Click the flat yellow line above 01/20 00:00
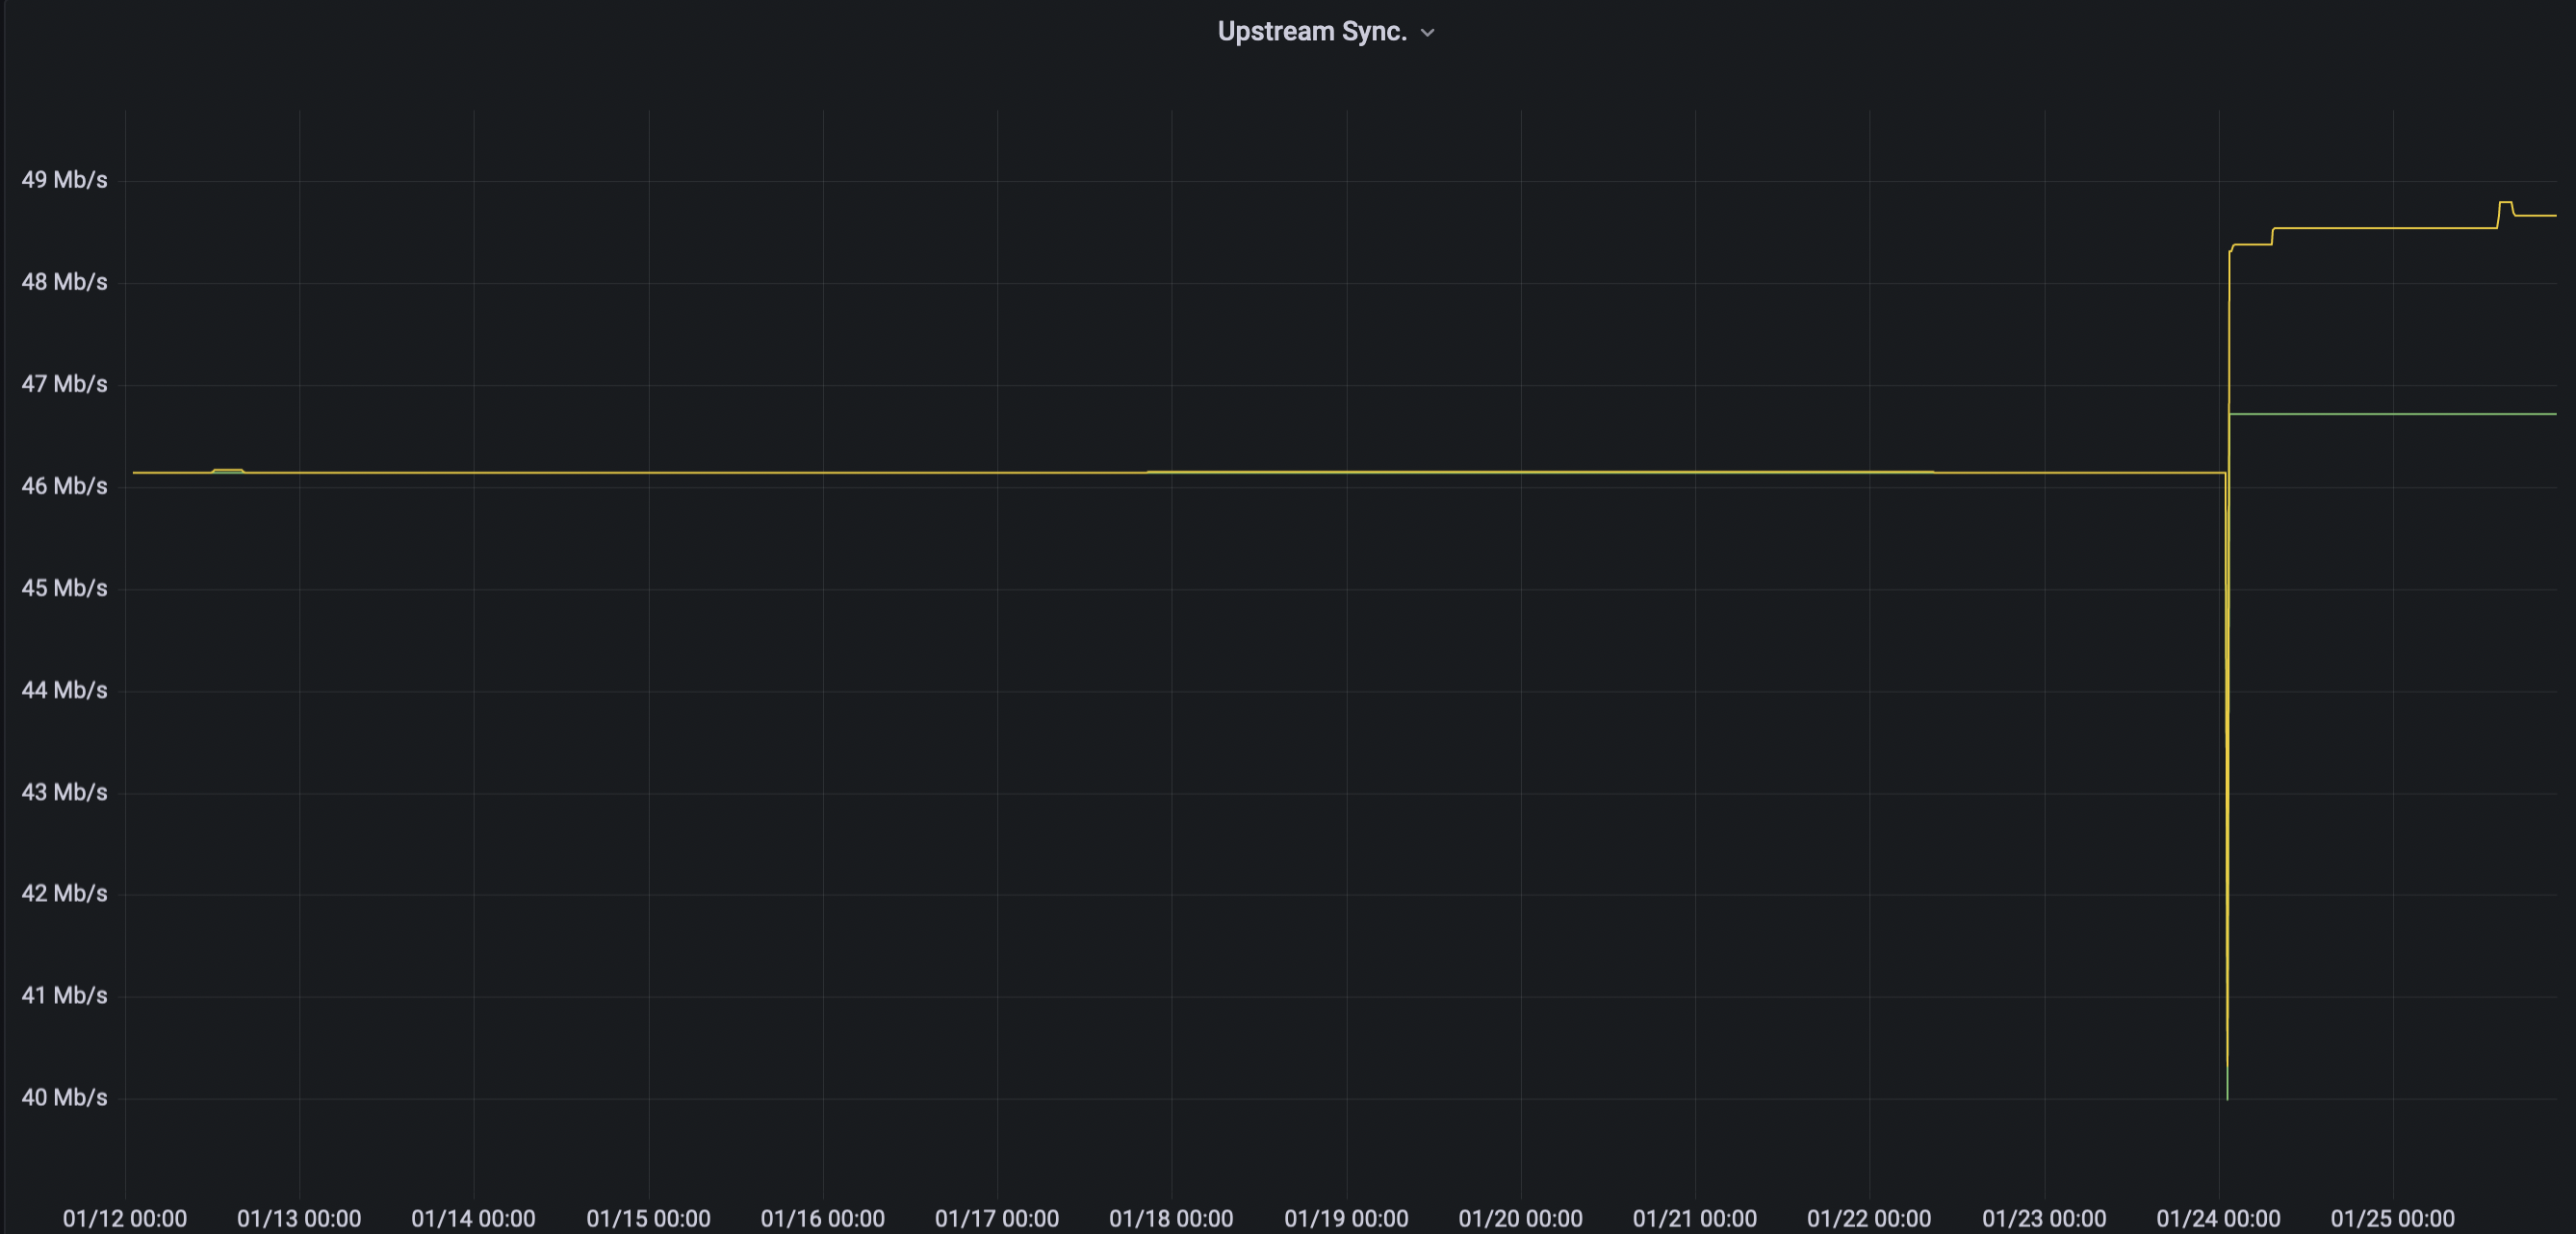The image size is (2576, 1234). pos(1520,471)
